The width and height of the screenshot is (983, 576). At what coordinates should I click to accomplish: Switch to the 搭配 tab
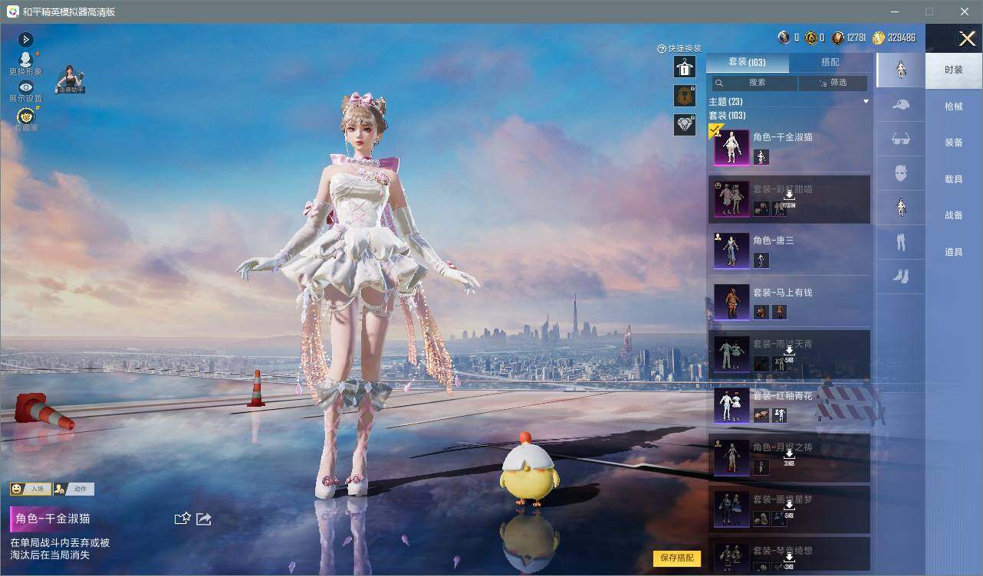click(x=830, y=62)
